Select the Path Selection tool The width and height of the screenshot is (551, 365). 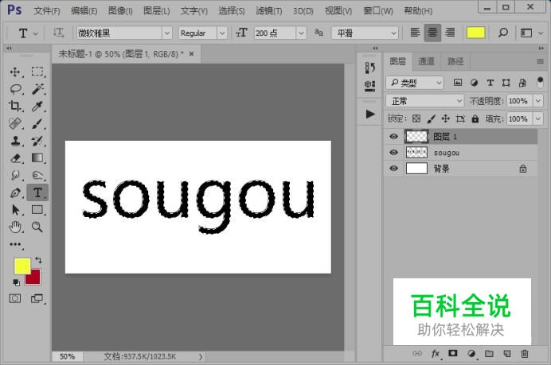pyautogui.click(x=15, y=210)
